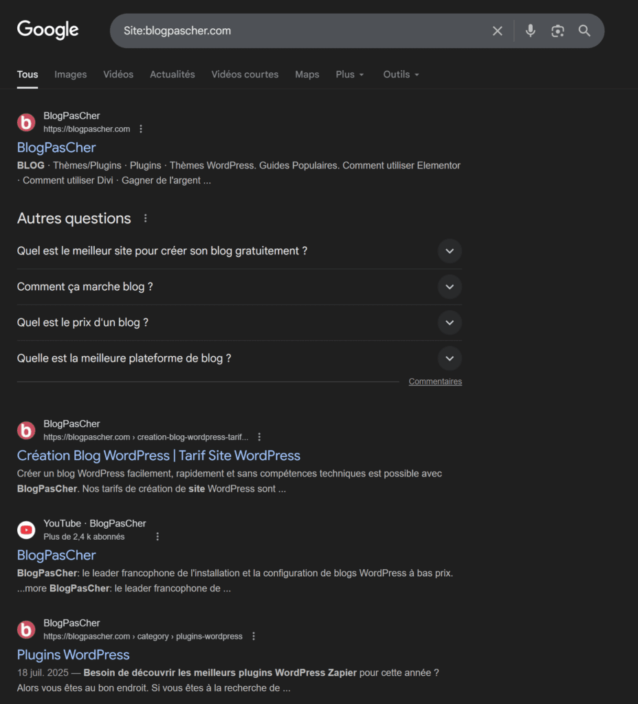The height and width of the screenshot is (704, 638).
Task: Click into the search input field
Action: (x=302, y=31)
